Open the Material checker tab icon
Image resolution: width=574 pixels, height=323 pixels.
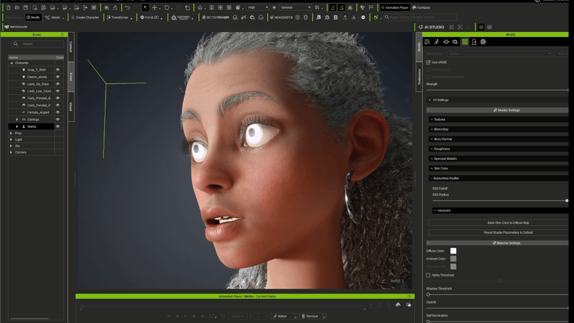point(465,41)
